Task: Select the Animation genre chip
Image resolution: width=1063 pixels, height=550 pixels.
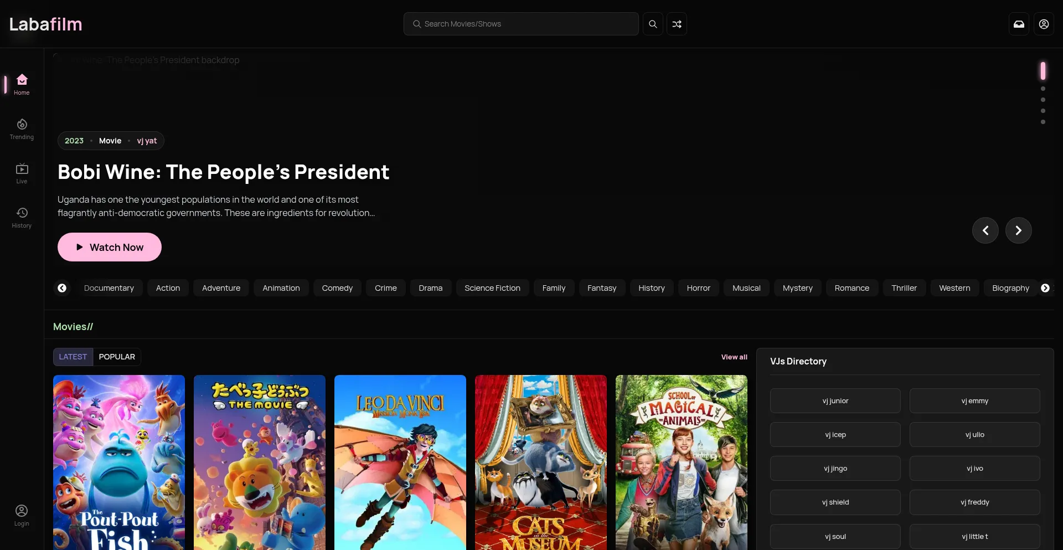Action: click(x=281, y=288)
